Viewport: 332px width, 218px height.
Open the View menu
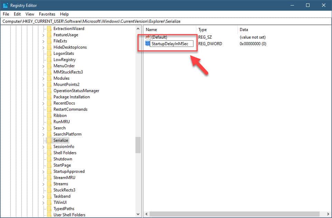30,14
